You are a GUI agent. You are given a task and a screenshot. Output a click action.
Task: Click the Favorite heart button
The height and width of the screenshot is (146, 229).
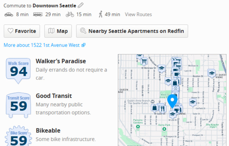[22, 31]
